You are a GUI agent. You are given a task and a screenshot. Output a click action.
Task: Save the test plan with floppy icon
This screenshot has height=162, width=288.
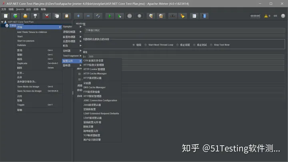point(35,16)
